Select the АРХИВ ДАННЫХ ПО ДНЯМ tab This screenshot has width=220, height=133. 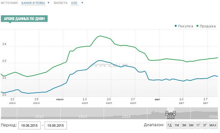pos(24,19)
